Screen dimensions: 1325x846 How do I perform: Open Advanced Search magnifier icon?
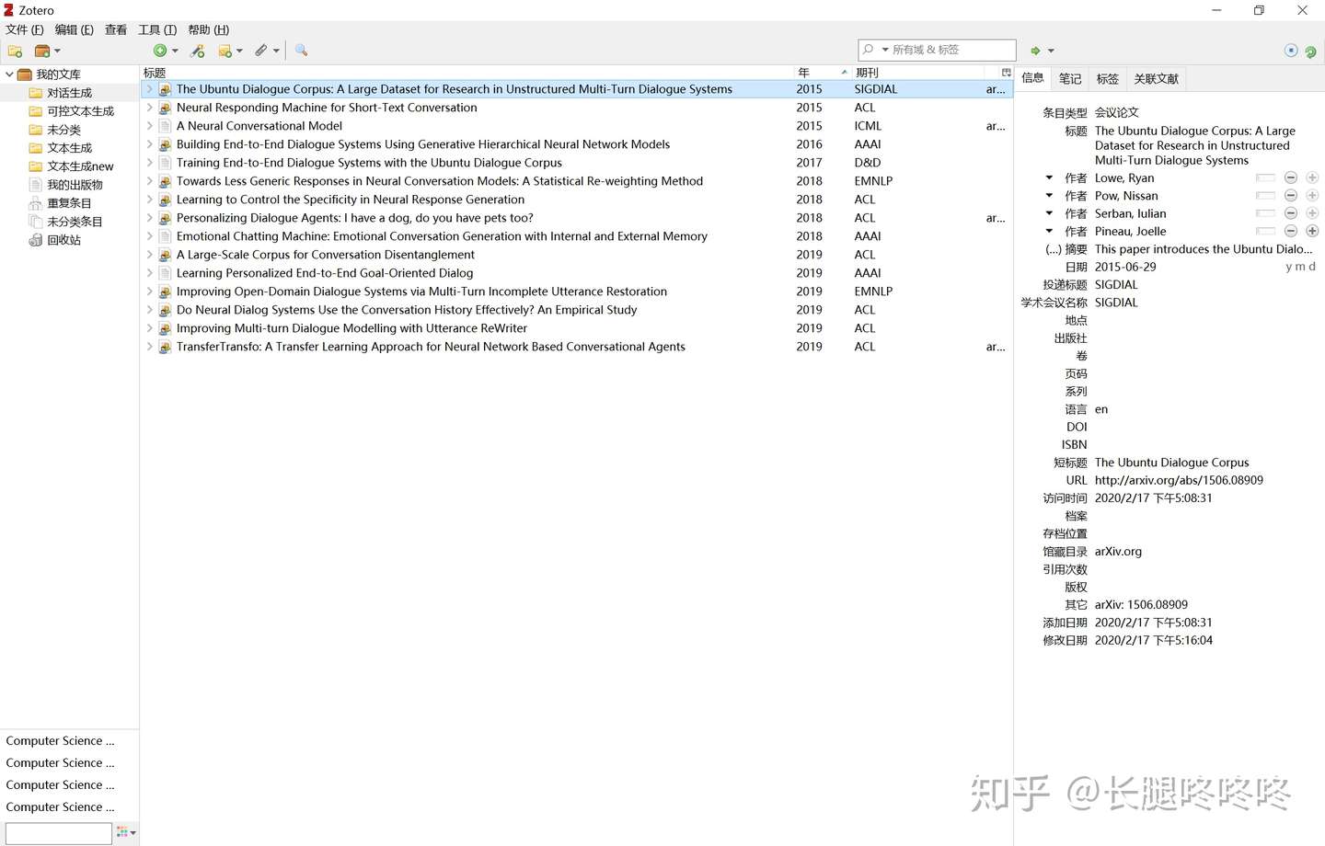(x=301, y=51)
